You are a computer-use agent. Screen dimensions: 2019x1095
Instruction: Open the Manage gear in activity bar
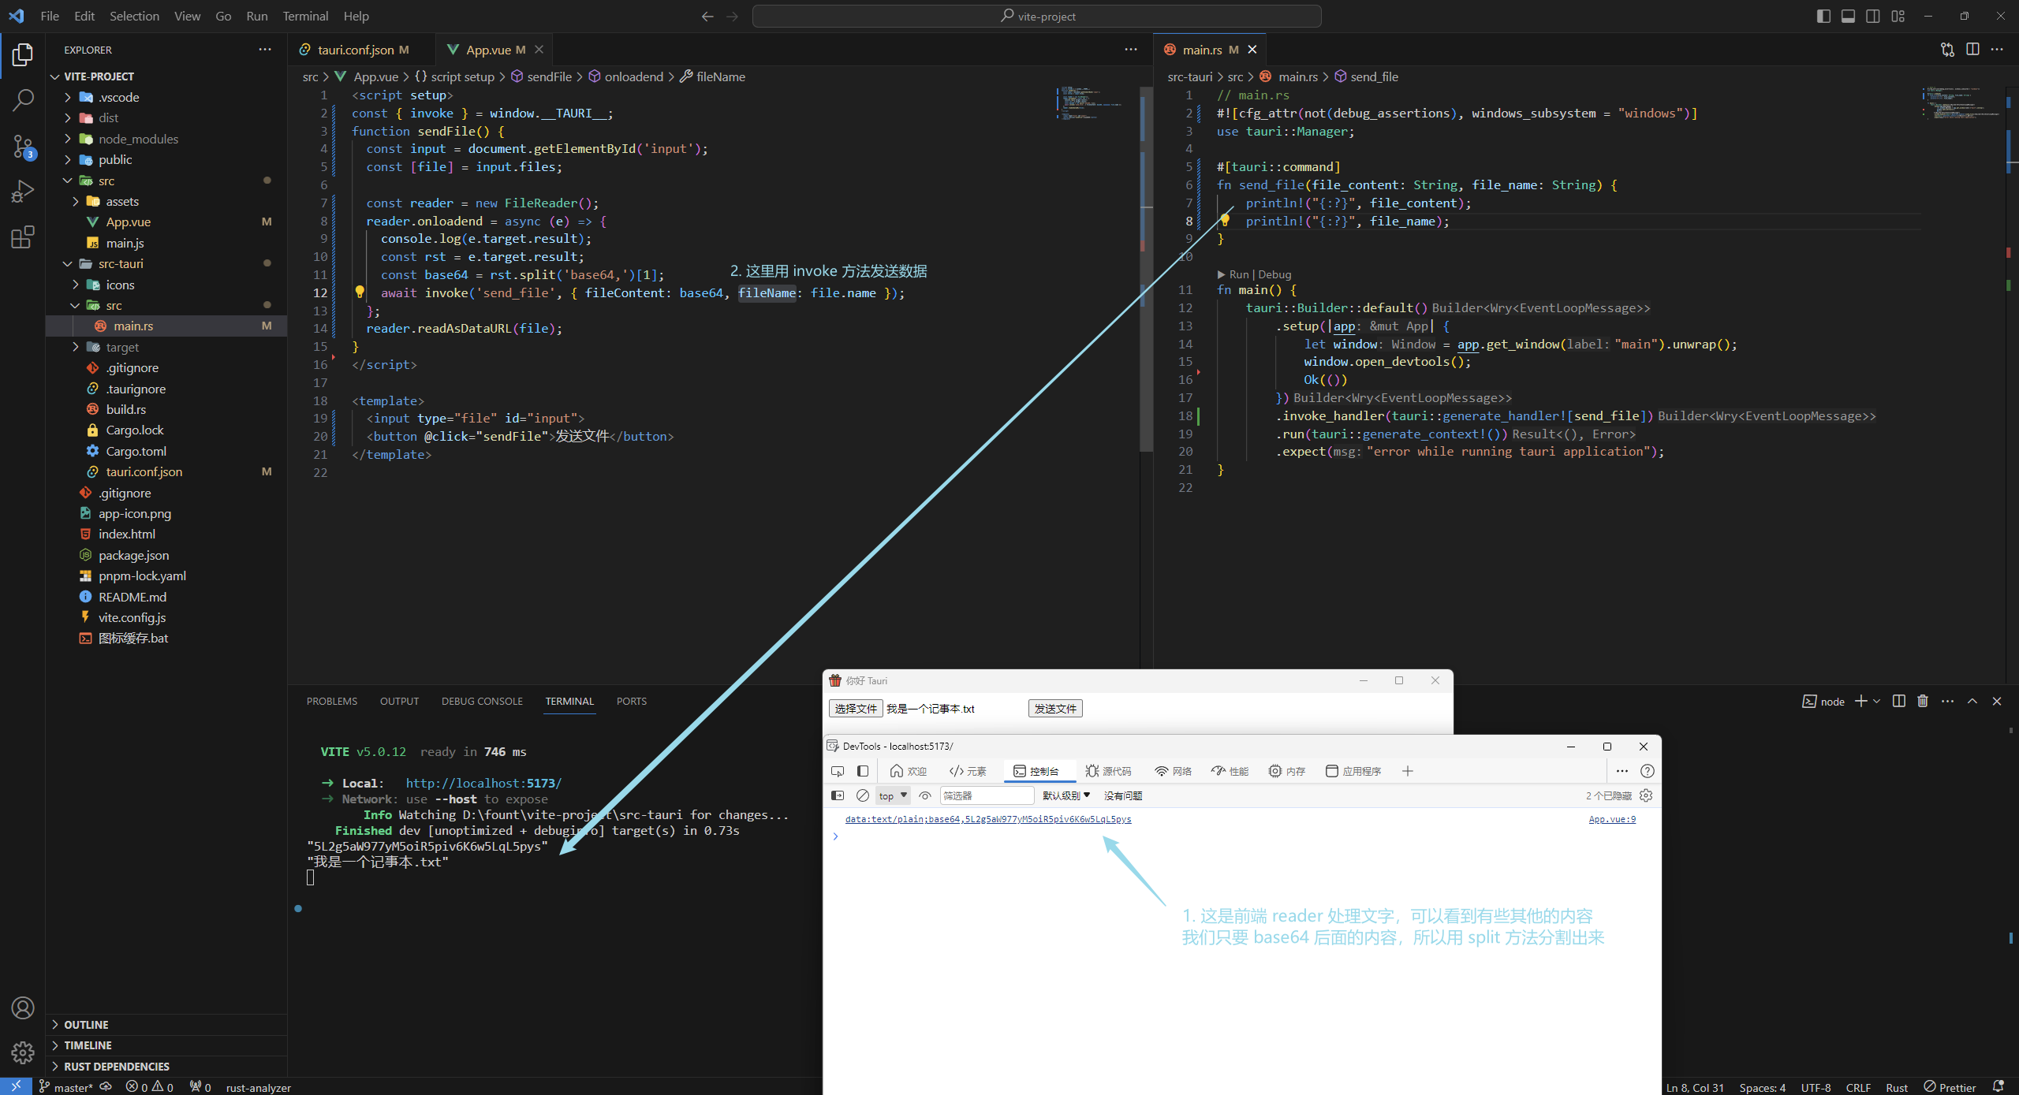pos(23,1052)
